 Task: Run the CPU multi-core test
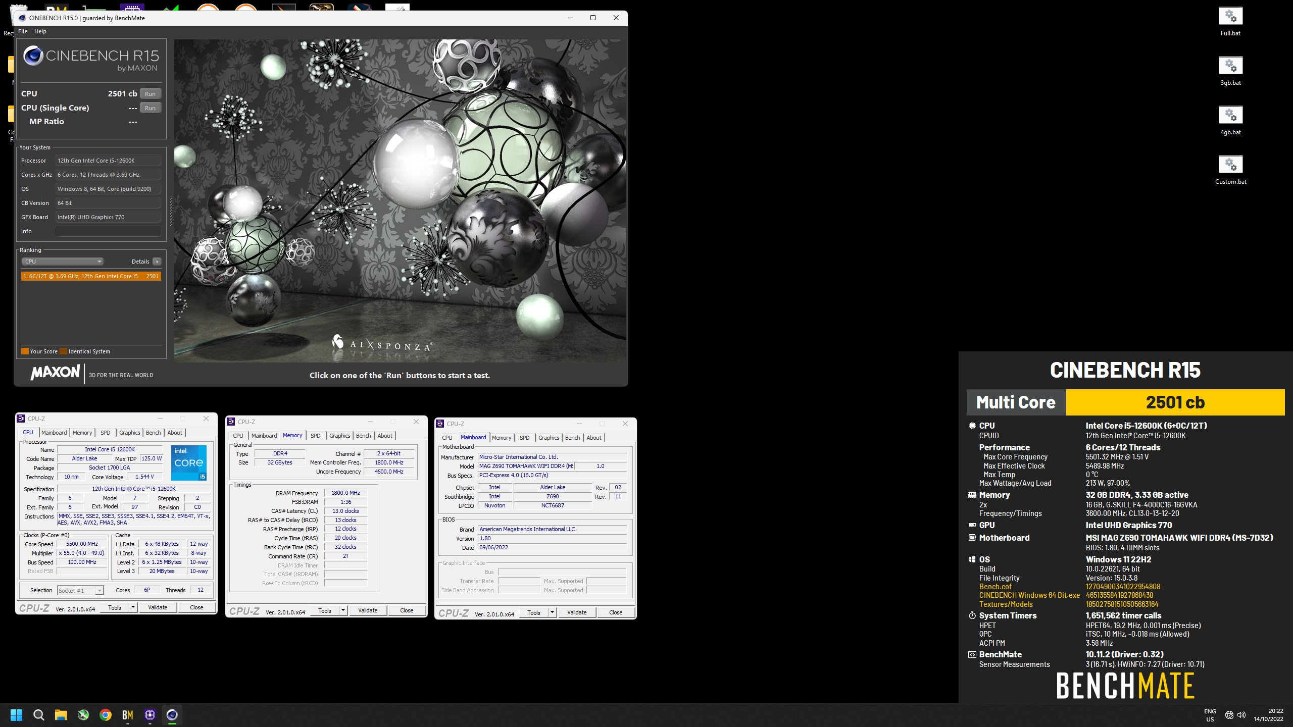pyautogui.click(x=151, y=94)
